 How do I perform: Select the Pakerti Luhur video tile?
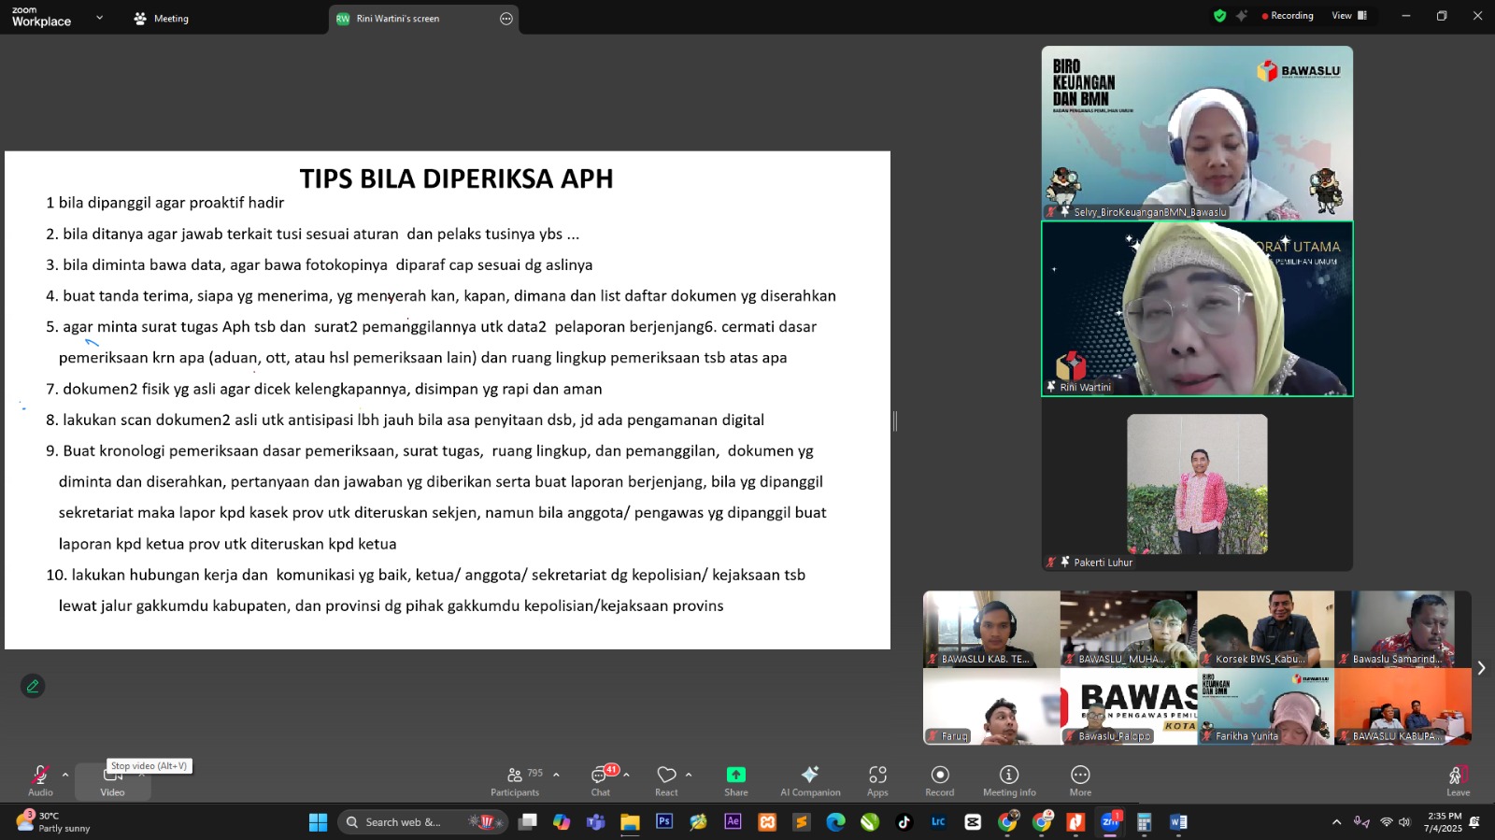tap(1197, 484)
